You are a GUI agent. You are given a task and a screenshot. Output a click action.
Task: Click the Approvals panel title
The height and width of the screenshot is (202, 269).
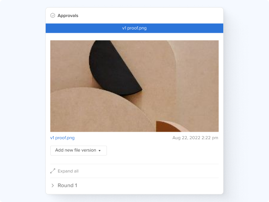click(x=68, y=16)
